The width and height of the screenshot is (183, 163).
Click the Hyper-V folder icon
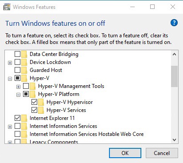coord(24,78)
